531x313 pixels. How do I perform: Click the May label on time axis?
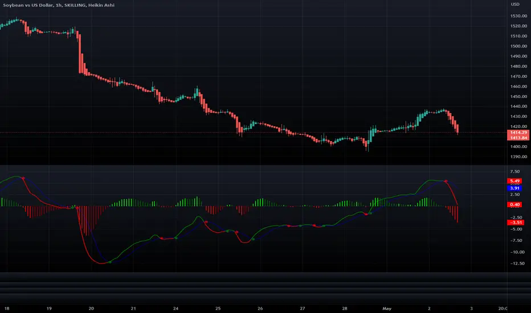(387, 308)
